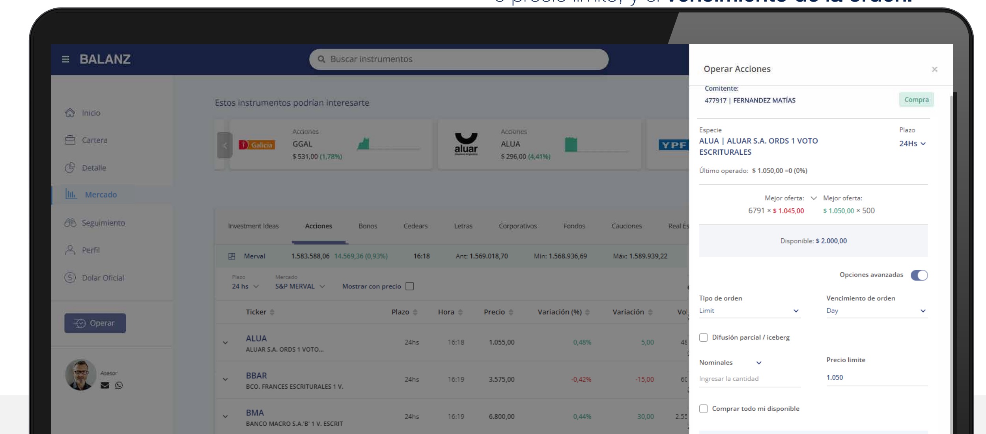Screen dimensions: 986x434
Task: Open the Plazo 24Hs dropdown in order panel
Action: (912, 144)
